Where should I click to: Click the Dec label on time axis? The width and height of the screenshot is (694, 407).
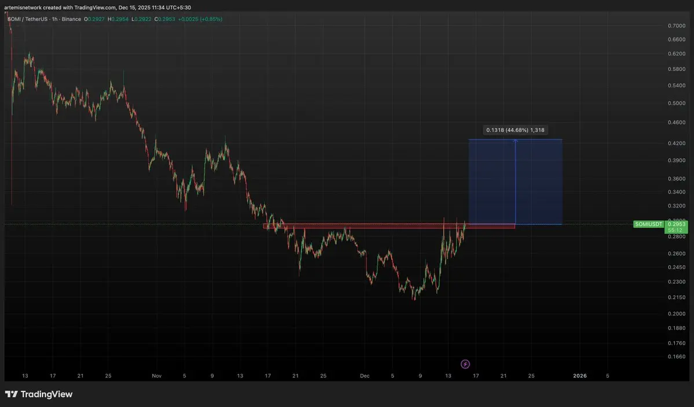click(365, 376)
